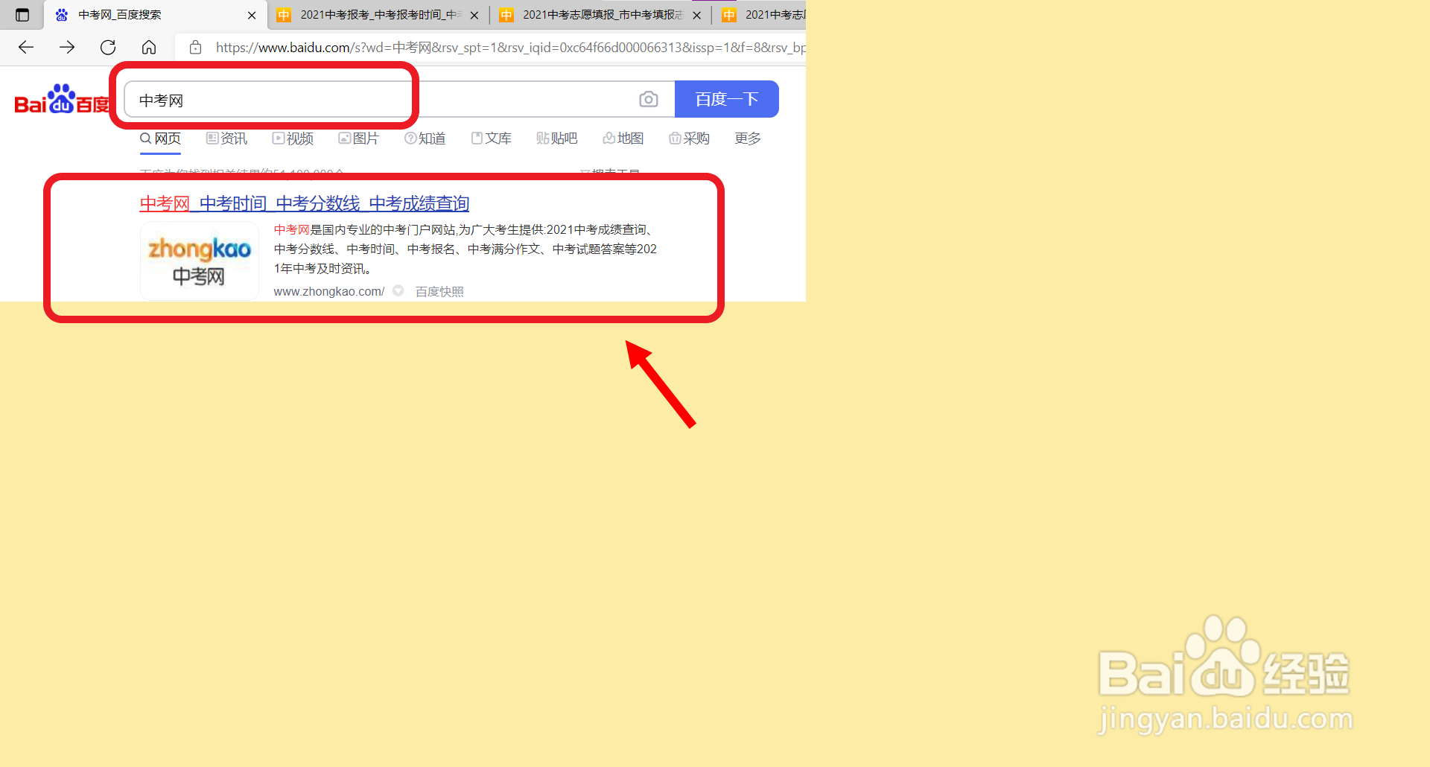Click the zhongkao 中考网 logo thumbnail
The image size is (1430, 767).
point(200,261)
